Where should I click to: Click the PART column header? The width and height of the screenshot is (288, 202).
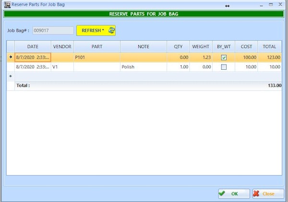click(x=96, y=47)
